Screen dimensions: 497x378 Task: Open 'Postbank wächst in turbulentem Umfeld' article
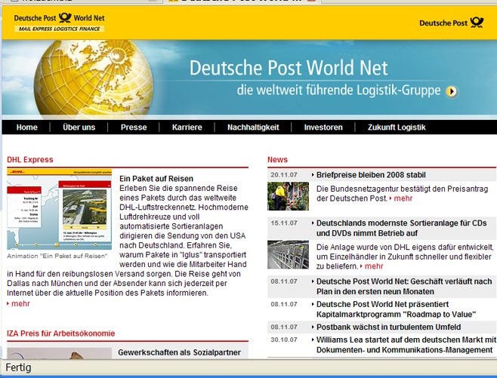pos(380,327)
